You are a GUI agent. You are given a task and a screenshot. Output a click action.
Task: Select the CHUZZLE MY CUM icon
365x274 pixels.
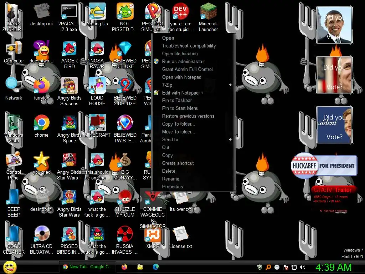pos(125,203)
